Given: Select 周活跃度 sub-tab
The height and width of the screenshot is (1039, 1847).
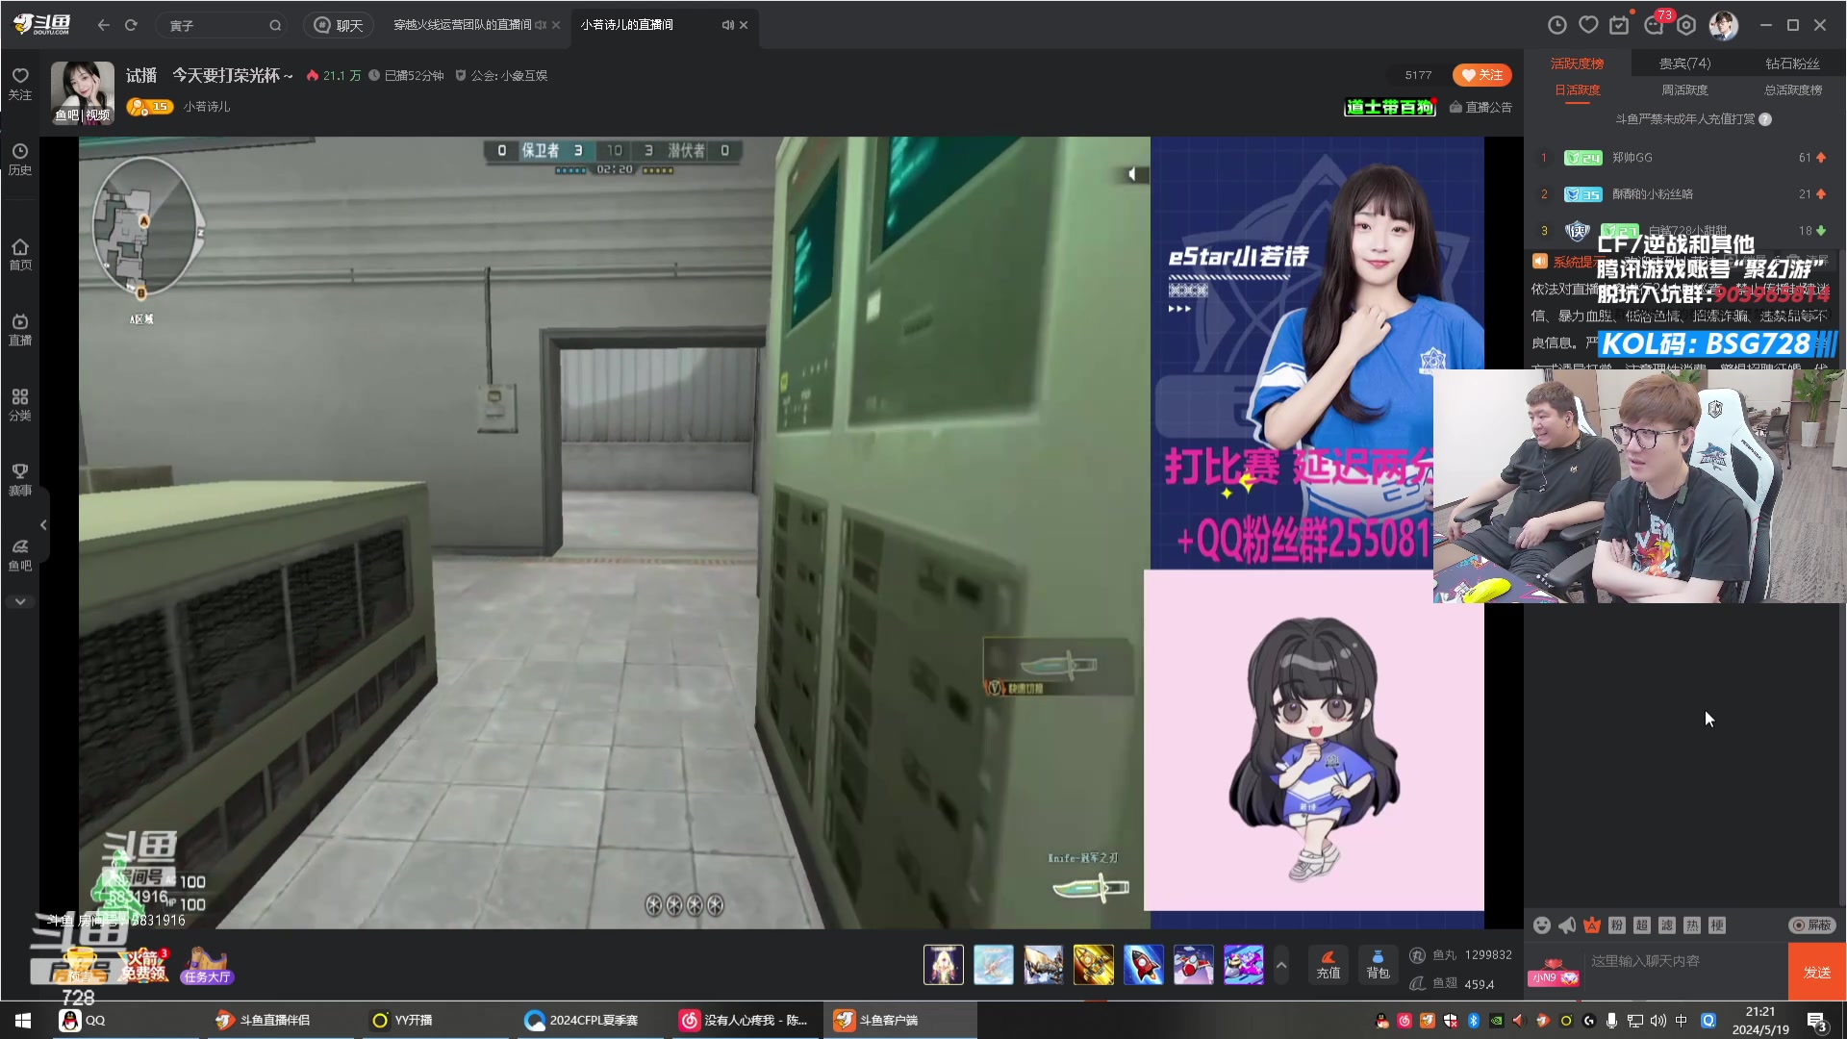Looking at the screenshot, I should click(x=1684, y=89).
